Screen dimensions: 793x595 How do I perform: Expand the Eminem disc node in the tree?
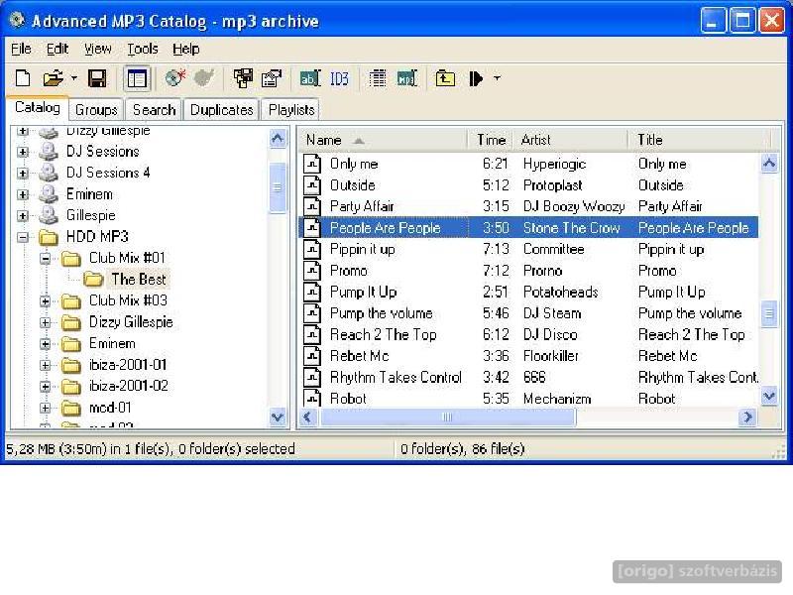pos(22,194)
